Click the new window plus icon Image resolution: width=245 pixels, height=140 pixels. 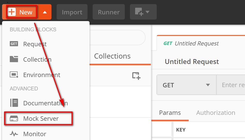click(139, 12)
